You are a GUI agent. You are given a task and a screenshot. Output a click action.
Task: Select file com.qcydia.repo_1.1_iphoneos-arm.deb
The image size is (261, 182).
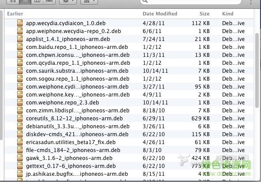pos(78,63)
